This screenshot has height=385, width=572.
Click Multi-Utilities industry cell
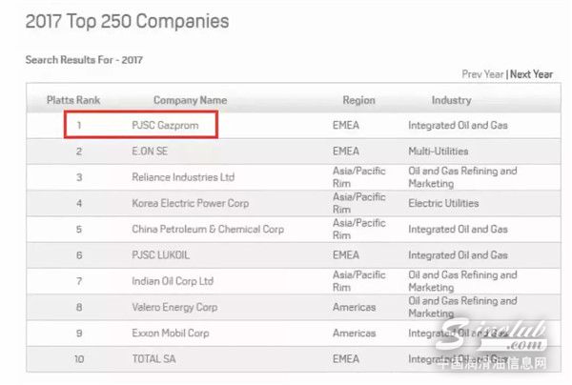[x=440, y=151]
